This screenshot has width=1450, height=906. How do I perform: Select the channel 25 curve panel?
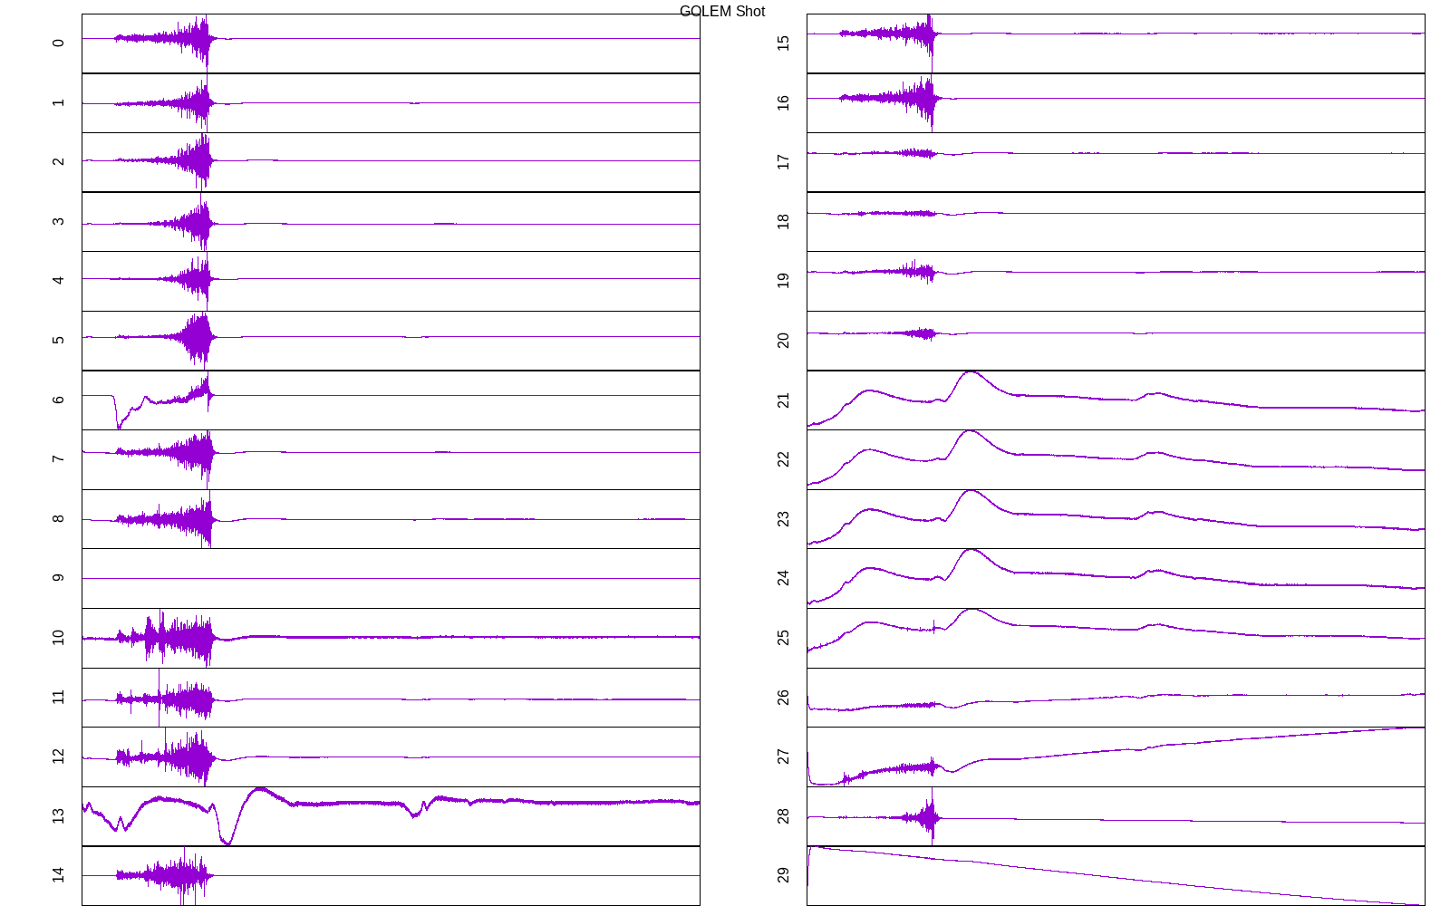[1116, 638]
